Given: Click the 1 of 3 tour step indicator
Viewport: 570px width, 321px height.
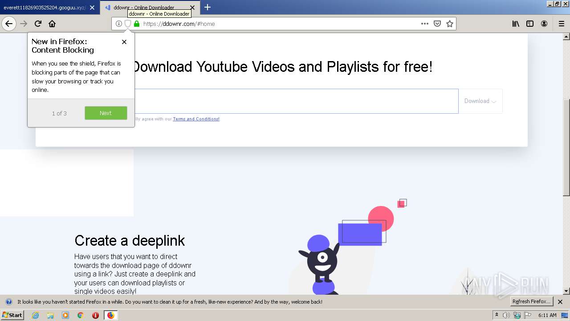Looking at the screenshot, I should 59,113.
